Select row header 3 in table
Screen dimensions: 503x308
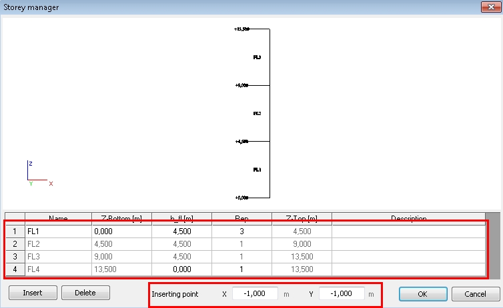click(14, 257)
